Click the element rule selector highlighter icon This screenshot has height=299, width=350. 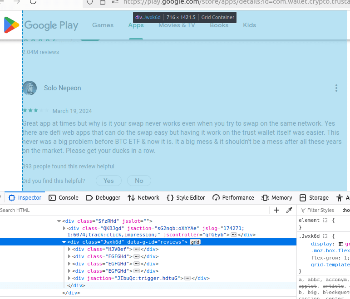point(325,220)
